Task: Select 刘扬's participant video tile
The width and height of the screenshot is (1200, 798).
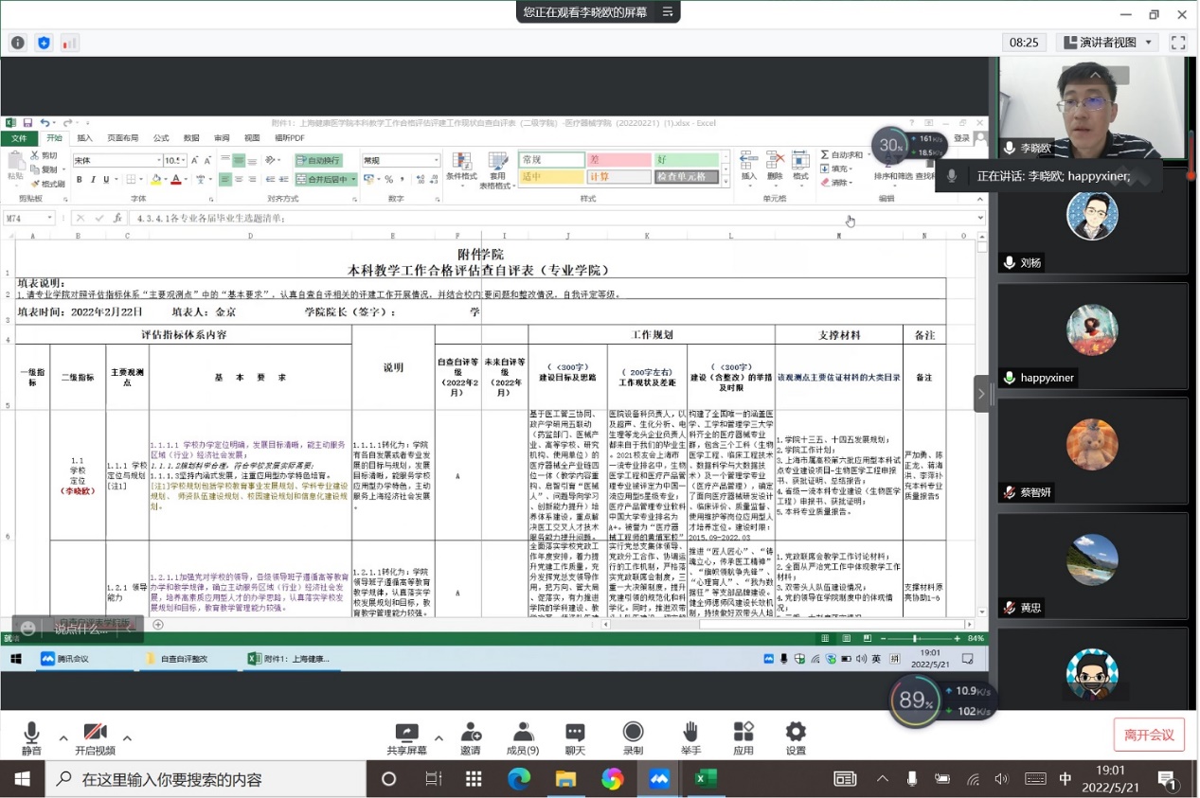Action: coord(1092,225)
